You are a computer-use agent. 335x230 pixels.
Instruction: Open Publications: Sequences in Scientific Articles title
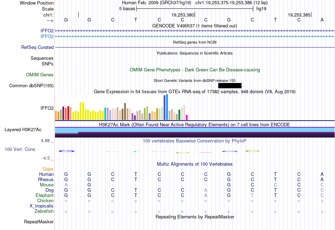pos(195,53)
